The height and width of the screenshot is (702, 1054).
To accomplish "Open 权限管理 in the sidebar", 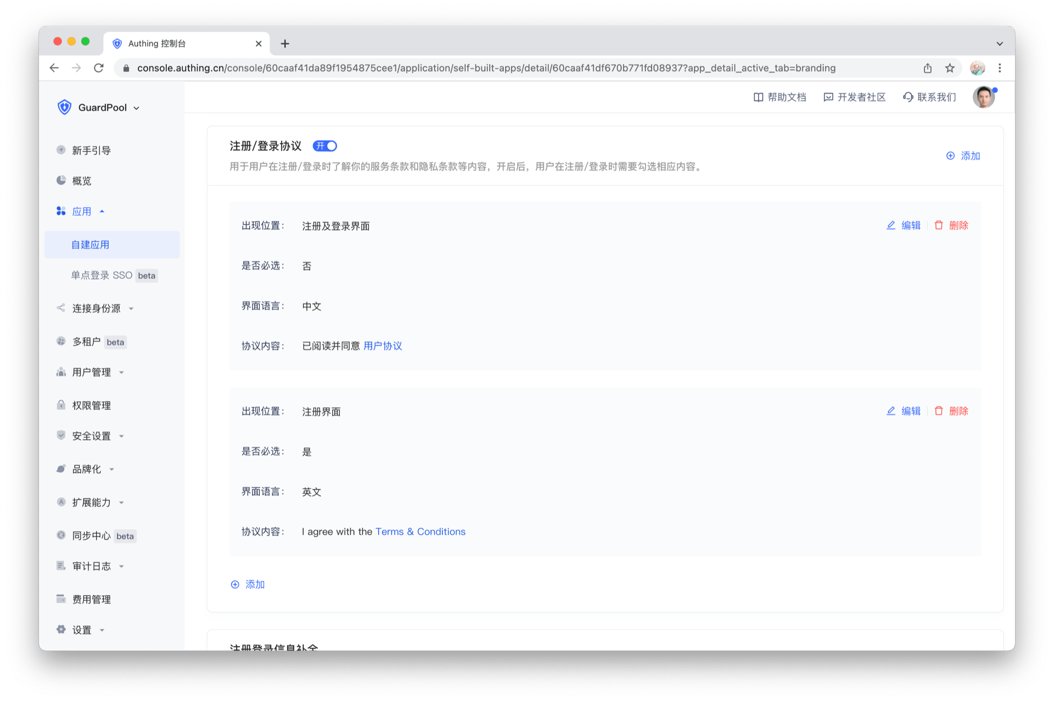I will (x=92, y=406).
